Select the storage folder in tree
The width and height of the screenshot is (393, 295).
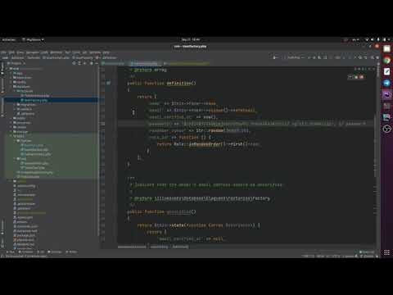point(20,132)
